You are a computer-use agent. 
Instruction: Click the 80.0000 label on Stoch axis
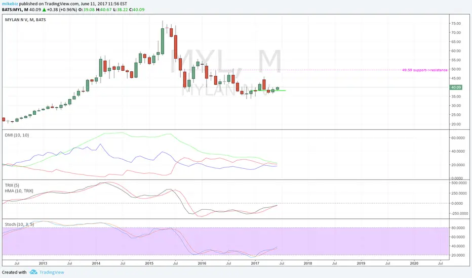coord(457,228)
